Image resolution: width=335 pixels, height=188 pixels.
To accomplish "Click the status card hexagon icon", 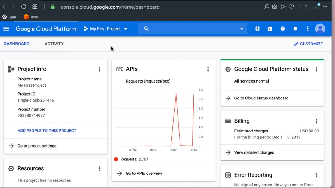I will coord(228,69).
